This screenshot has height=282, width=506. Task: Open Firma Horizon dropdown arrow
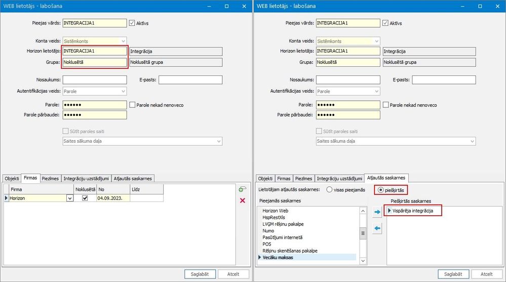[x=70, y=198]
